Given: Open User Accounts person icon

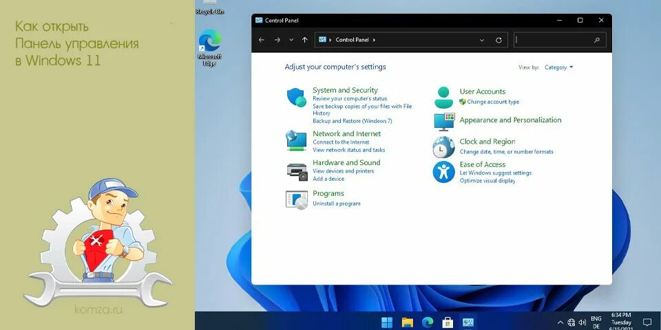Looking at the screenshot, I should [443, 97].
